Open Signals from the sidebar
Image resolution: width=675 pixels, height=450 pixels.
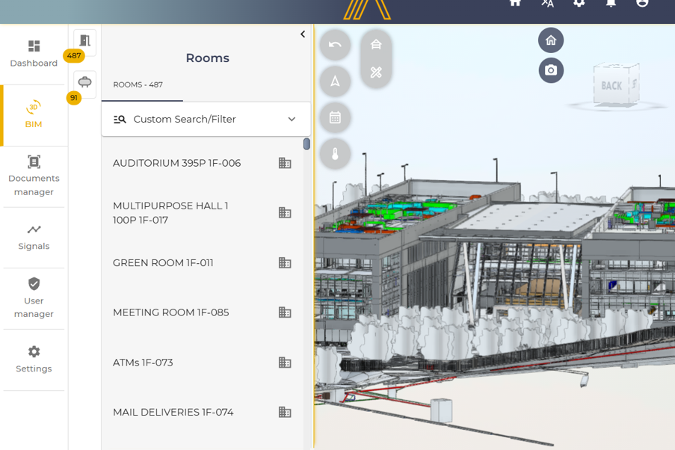point(33,238)
